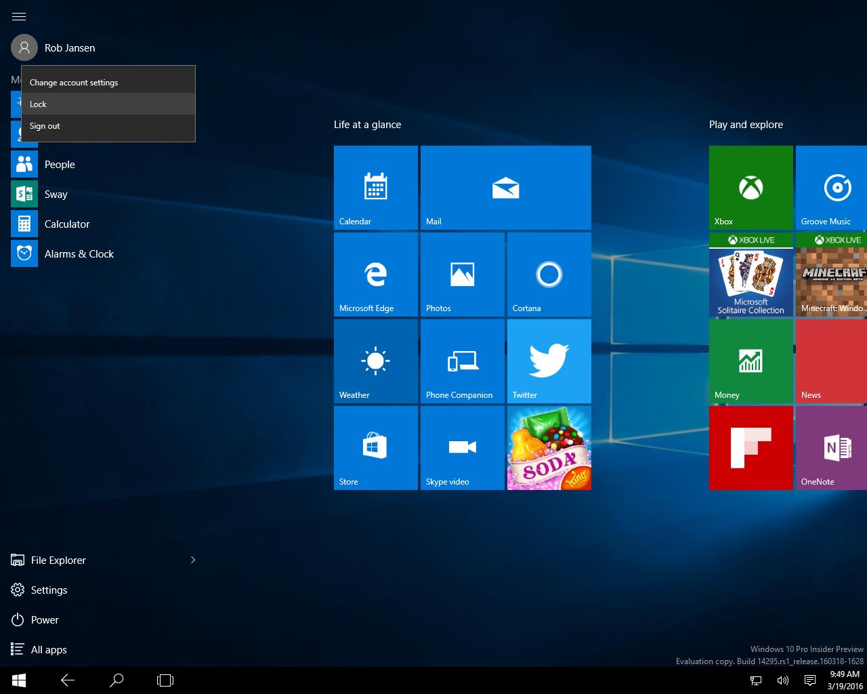
Task: Open the Store tile
Action: (x=376, y=448)
